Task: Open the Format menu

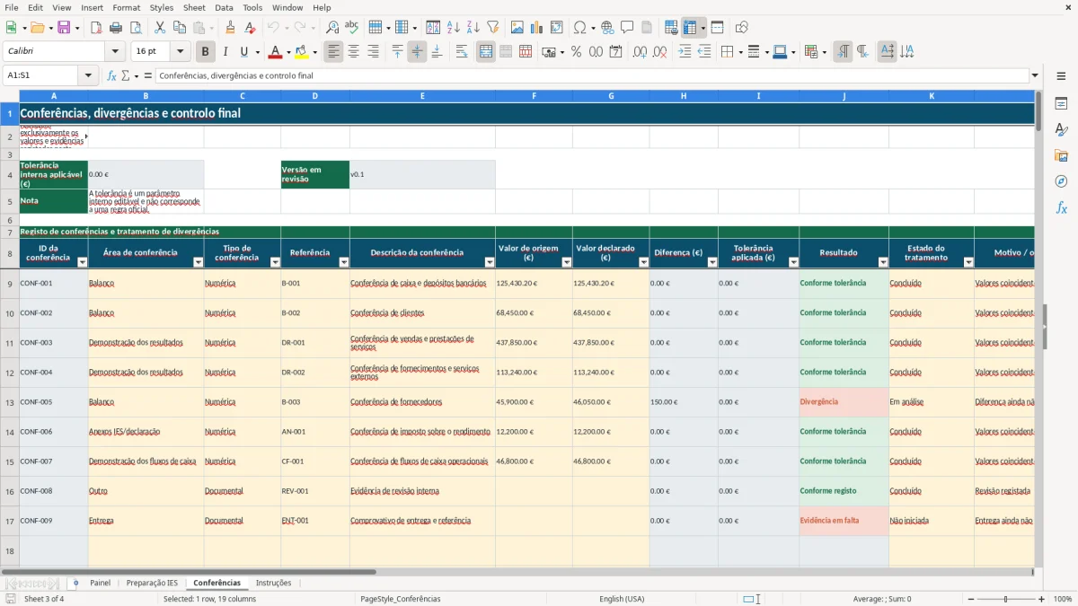Action: click(x=126, y=7)
